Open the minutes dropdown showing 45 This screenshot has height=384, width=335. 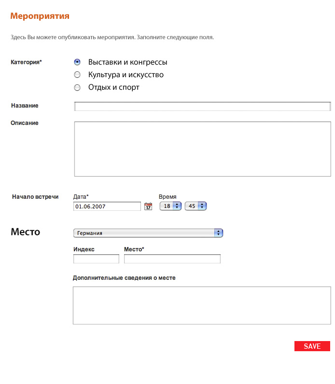click(x=195, y=206)
